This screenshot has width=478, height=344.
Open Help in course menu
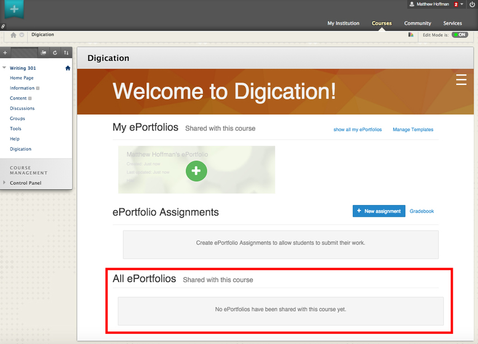[x=15, y=139]
